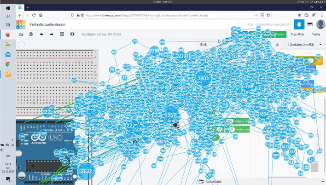
Task: Delete the selected component with trash icon
Action: pos(31,34)
